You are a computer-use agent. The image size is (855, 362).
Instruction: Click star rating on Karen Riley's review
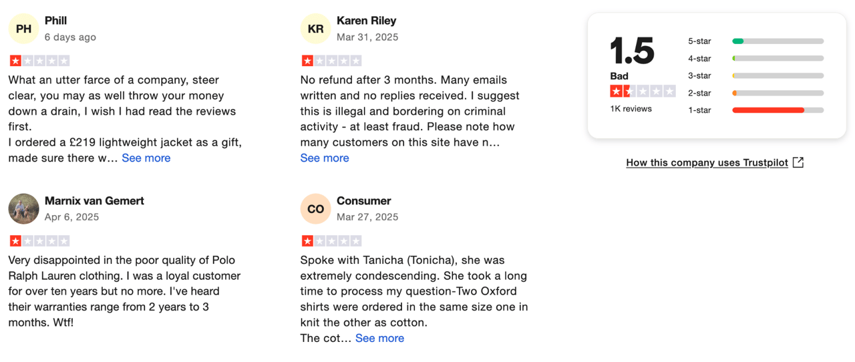click(x=331, y=61)
